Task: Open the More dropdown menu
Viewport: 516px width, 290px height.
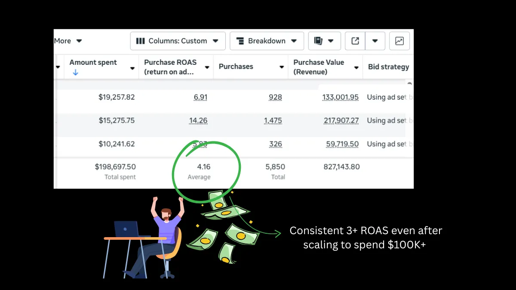Action: point(68,41)
